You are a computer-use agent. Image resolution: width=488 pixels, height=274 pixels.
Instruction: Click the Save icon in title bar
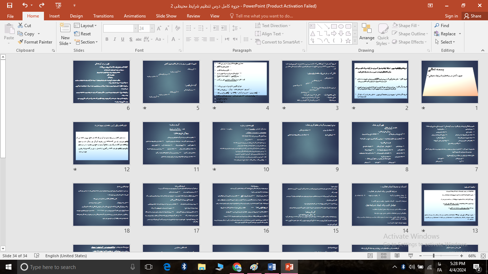tap(10, 5)
